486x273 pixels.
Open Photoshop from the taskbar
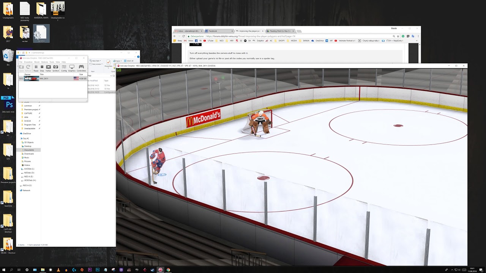coord(98,270)
